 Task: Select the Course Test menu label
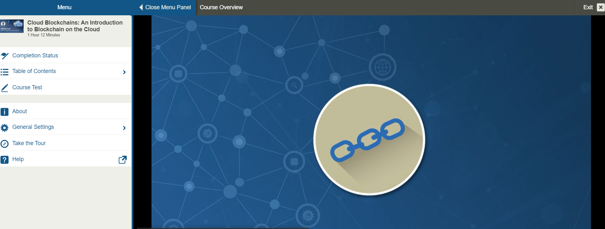27,87
